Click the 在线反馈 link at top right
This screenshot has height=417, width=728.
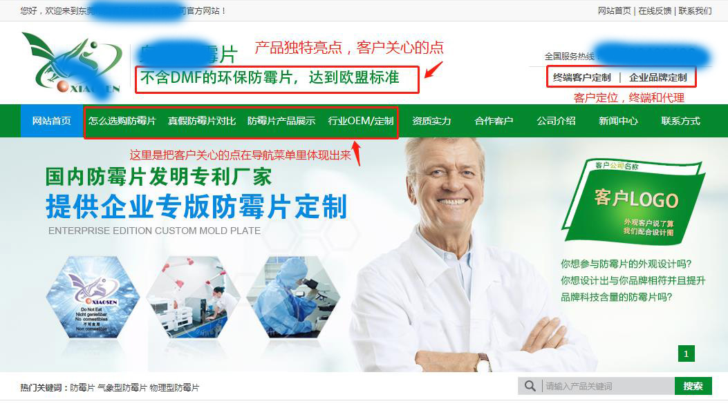655,10
